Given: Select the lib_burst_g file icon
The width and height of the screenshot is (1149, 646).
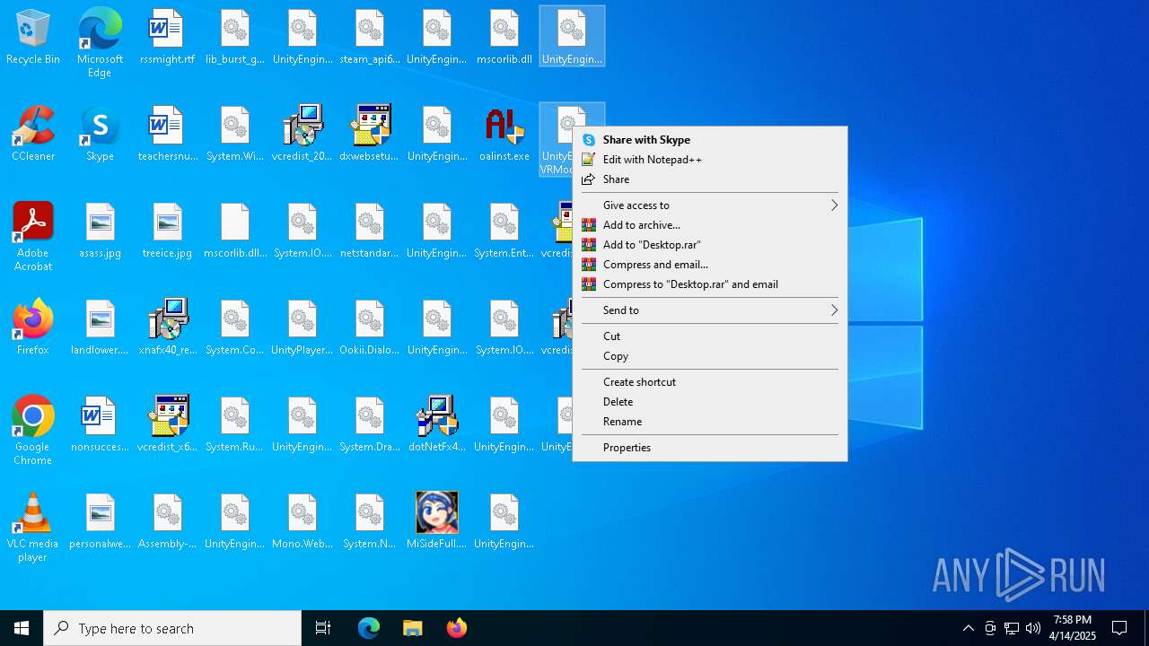Looking at the screenshot, I should (x=235, y=37).
